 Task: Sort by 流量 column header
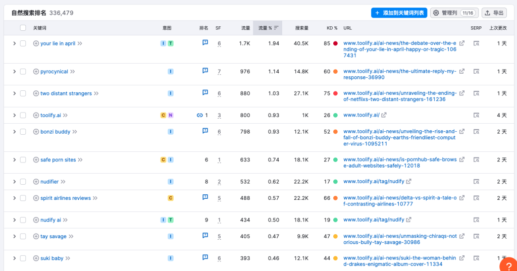click(246, 28)
